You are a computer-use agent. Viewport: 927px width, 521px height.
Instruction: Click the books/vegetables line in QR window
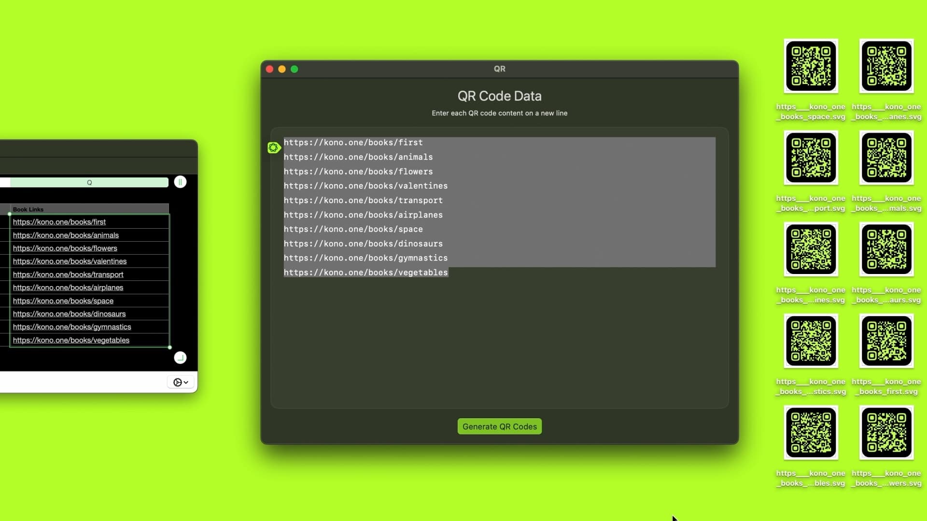coord(366,273)
